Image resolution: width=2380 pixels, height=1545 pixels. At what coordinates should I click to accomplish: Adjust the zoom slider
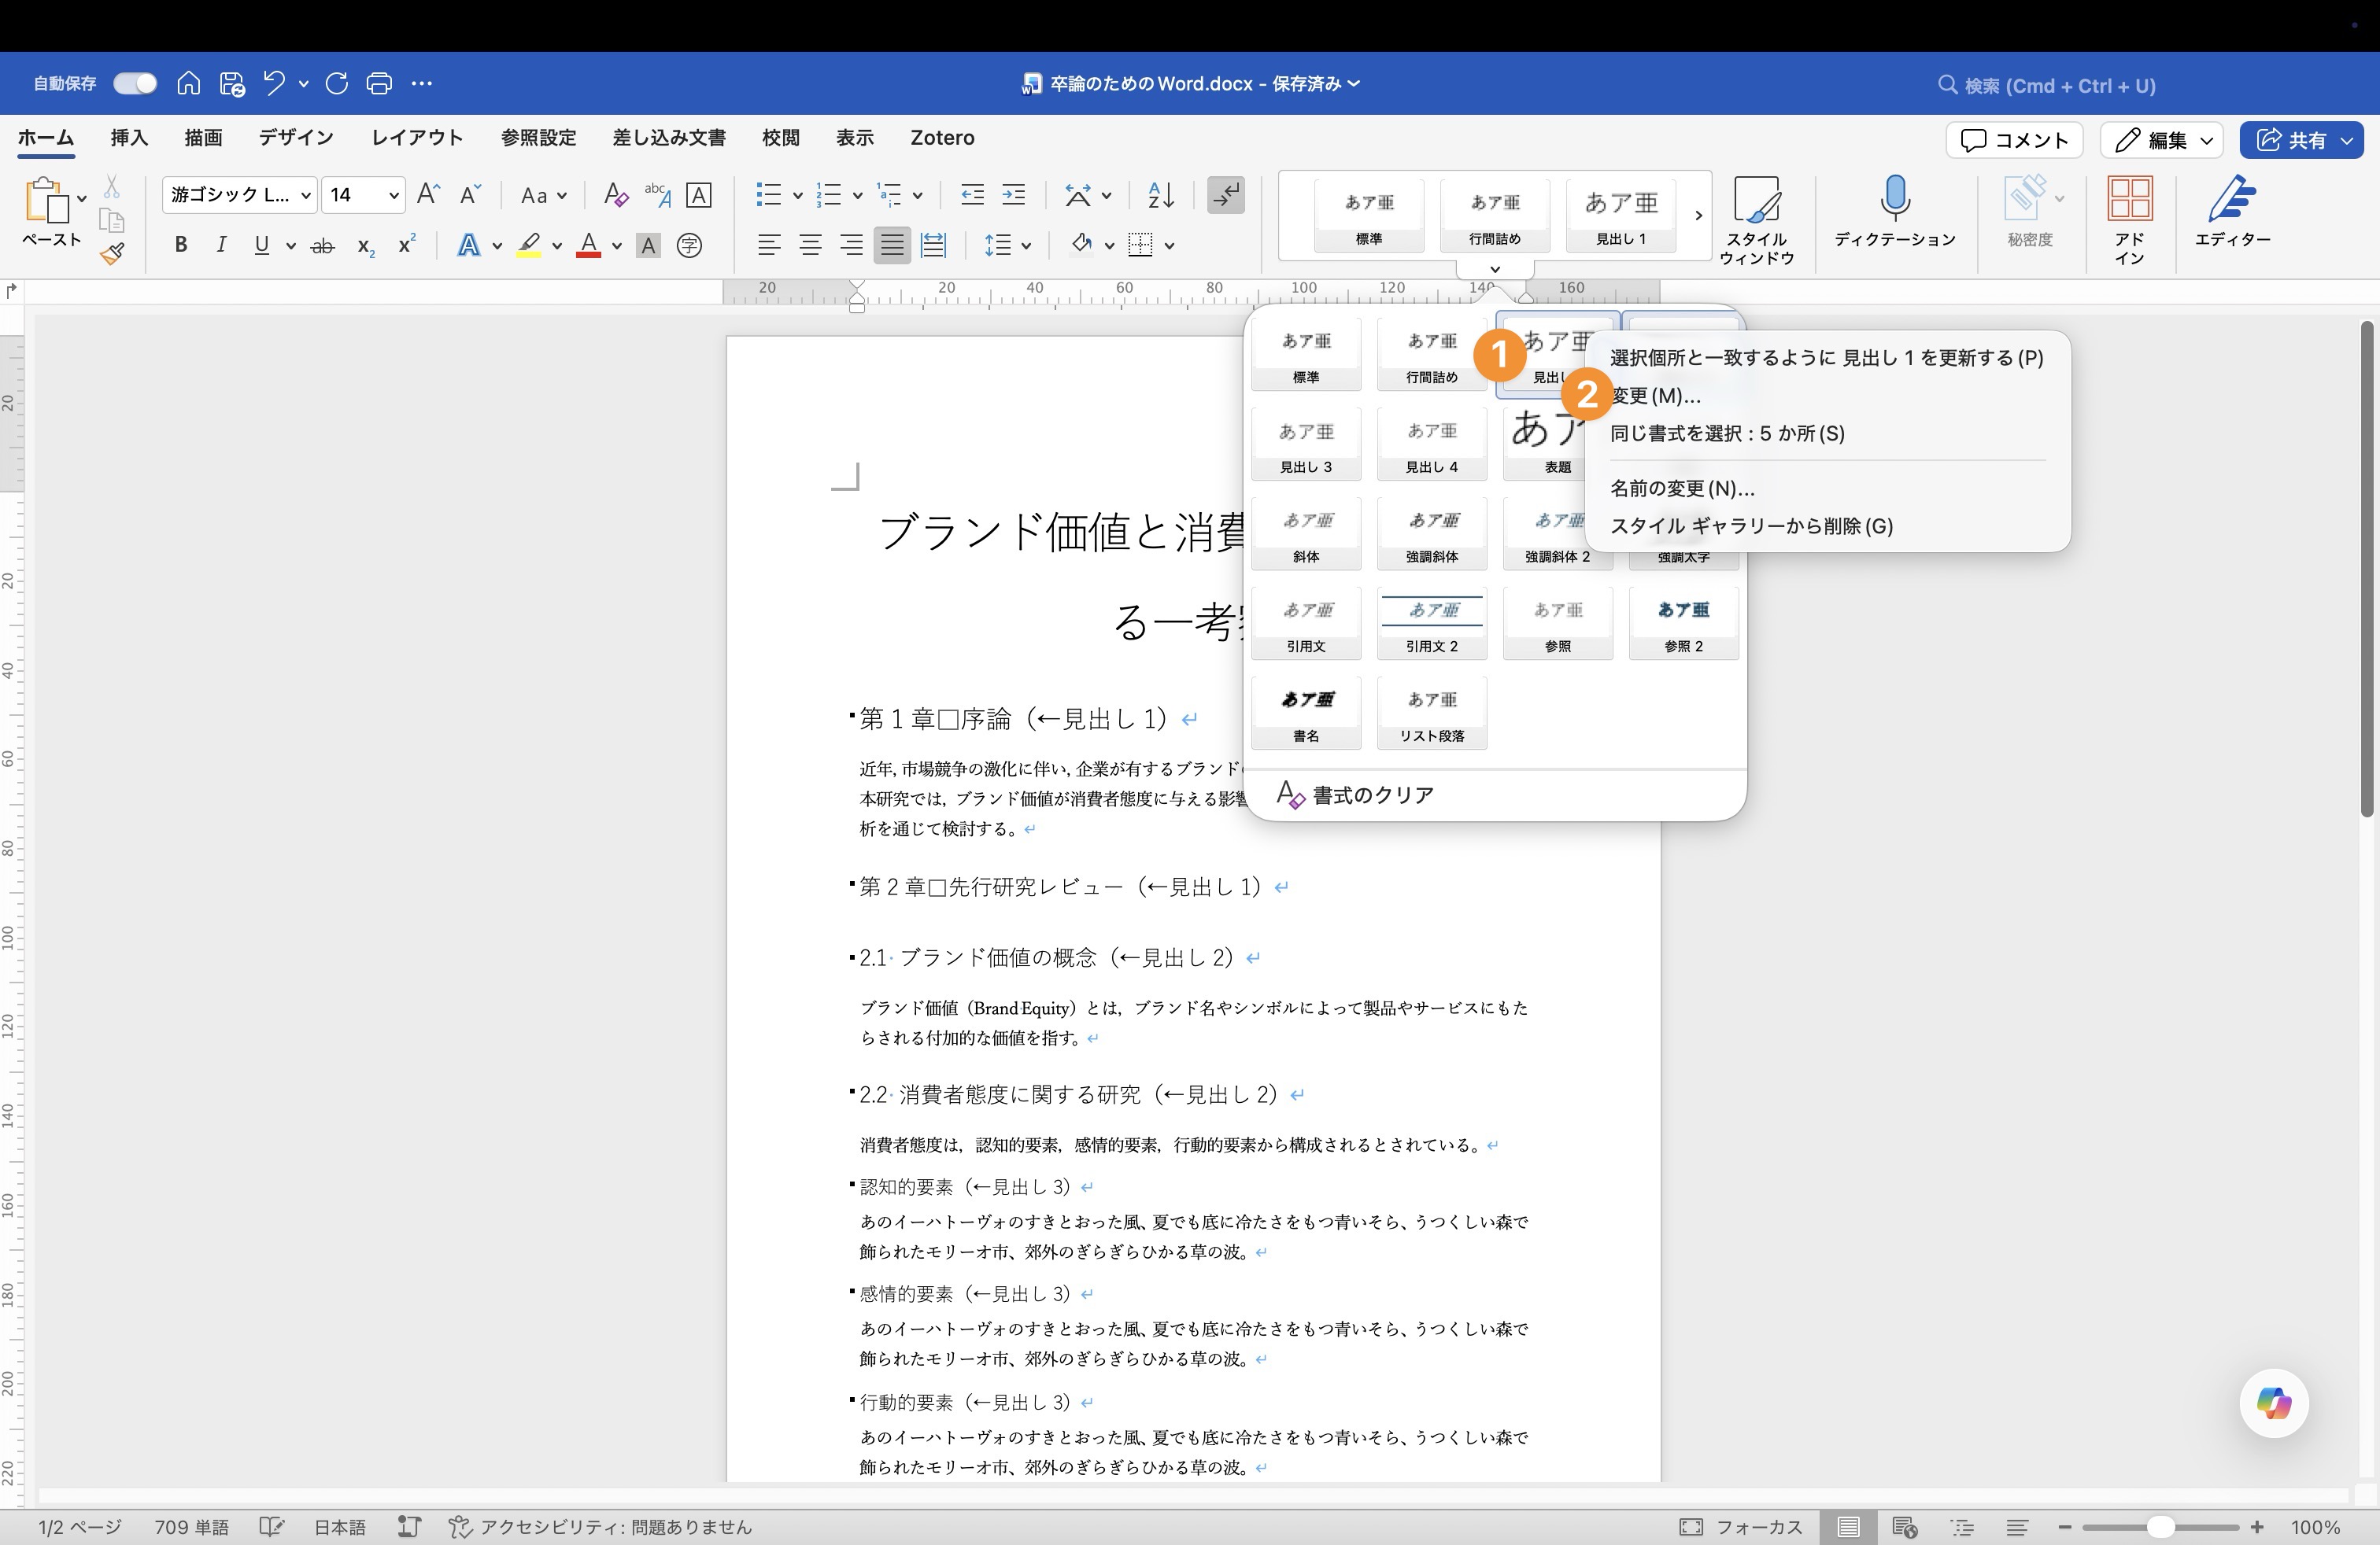(2161, 1527)
